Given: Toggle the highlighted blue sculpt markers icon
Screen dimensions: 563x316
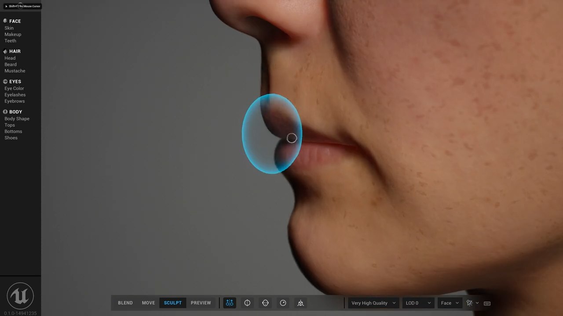Looking at the screenshot, I should (230, 303).
